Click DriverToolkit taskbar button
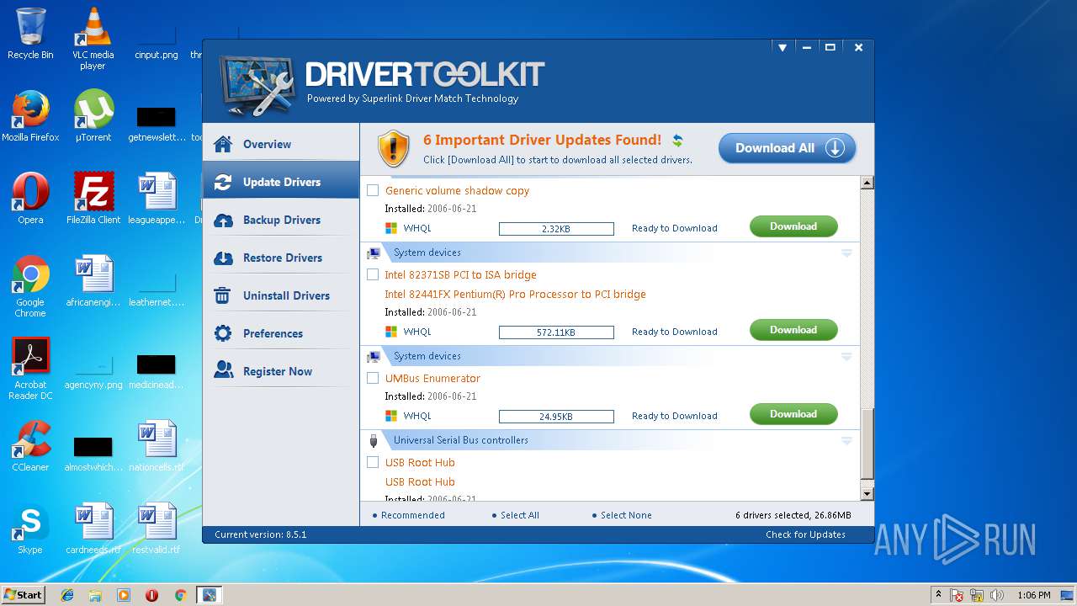Image resolution: width=1077 pixels, height=606 pixels. tap(209, 595)
